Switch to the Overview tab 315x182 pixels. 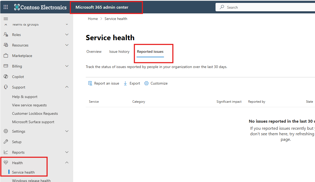point(94,51)
